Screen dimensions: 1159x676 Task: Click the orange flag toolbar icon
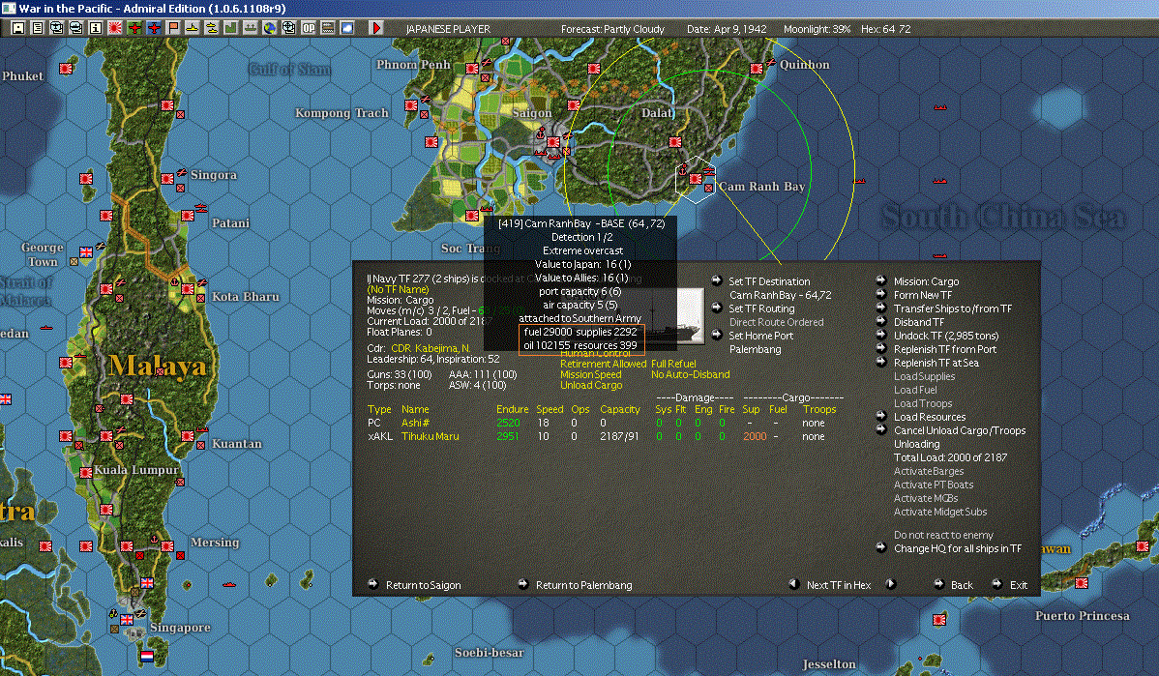pos(173,28)
